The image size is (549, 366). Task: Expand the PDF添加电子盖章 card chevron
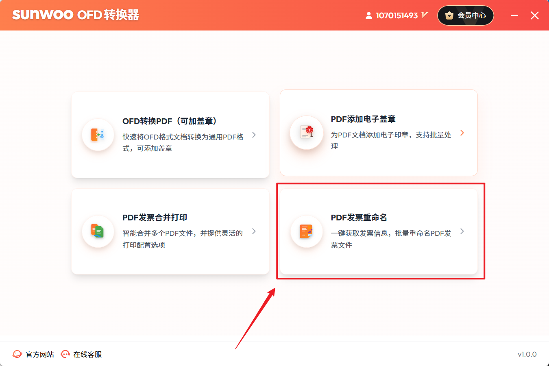click(x=462, y=133)
